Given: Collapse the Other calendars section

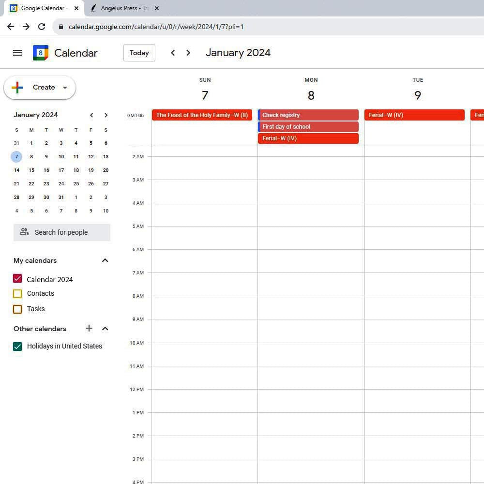Looking at the screenshot, I should [105, 329].
